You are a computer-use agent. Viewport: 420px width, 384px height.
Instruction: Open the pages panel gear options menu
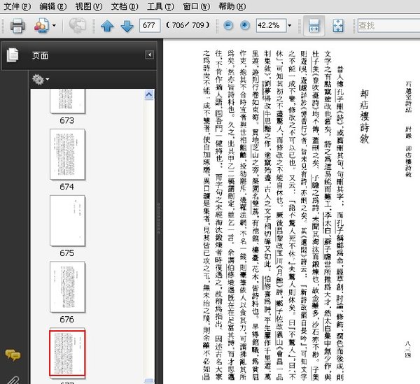point(40,80)
